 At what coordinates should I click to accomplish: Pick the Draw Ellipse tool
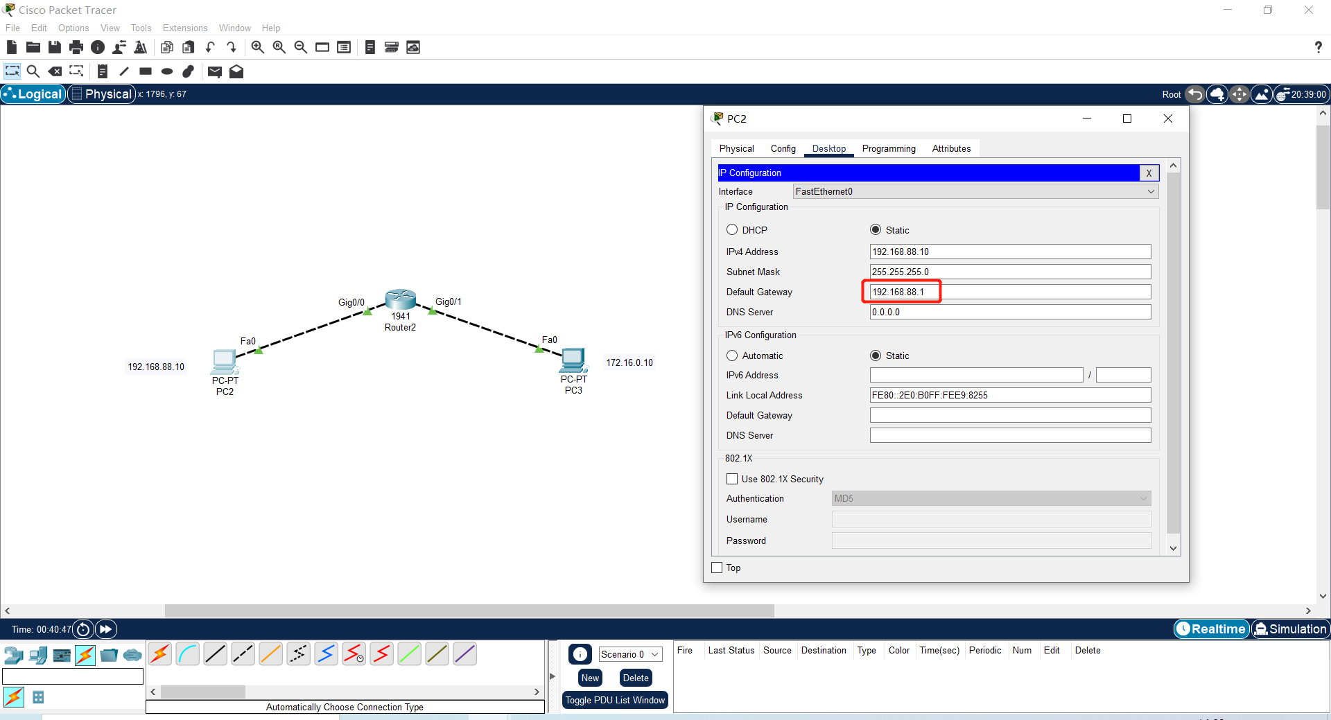point(167,71)
